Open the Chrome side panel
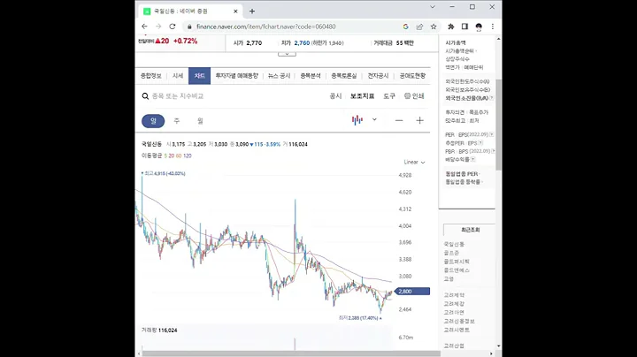The height and width of the screenshot is (357, 637). pyautogui.click(x=464, y=27)
